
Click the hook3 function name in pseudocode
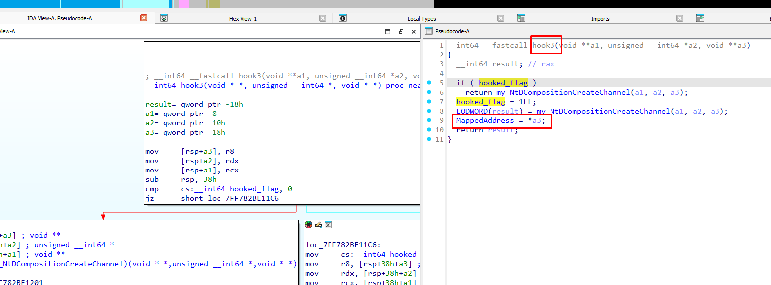pos(544,45)
